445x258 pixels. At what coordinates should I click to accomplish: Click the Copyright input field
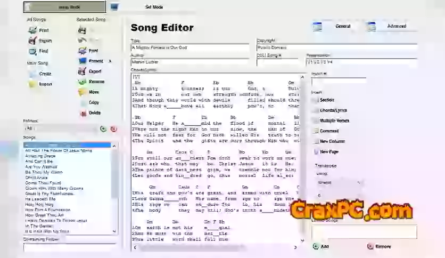pos(337,47)
